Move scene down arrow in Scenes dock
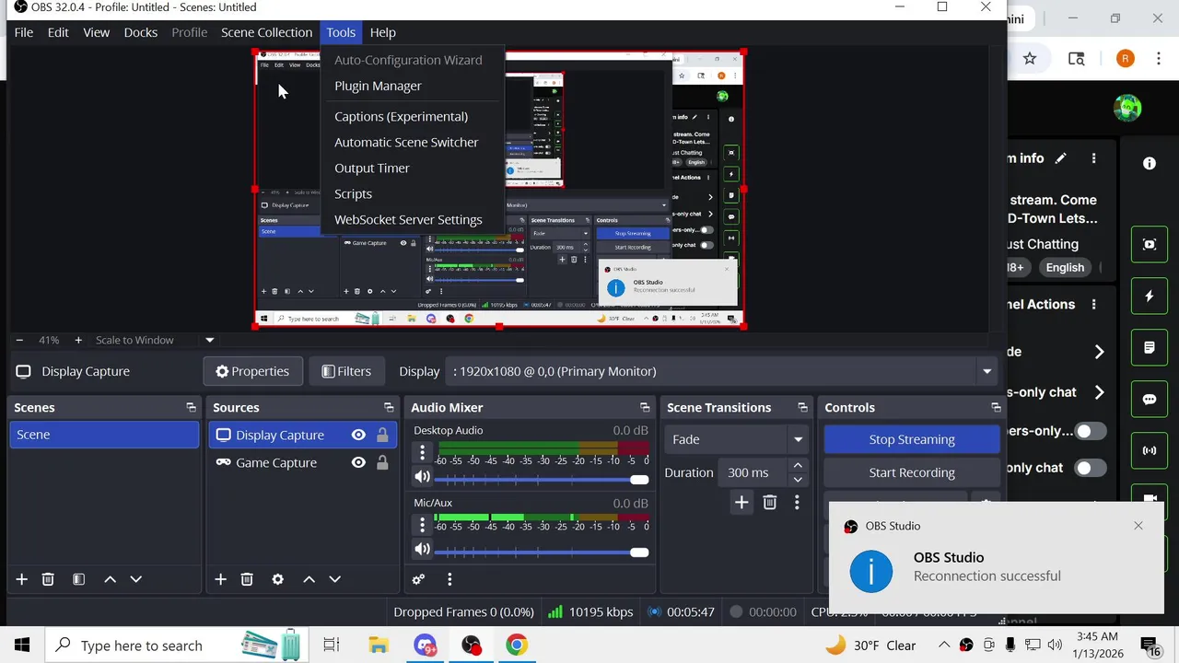The width and height of the screenshot is (1179, 663). 135,579
